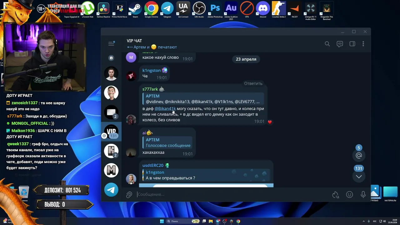Click usdtERC20's profile avatar

pos(131,179)
